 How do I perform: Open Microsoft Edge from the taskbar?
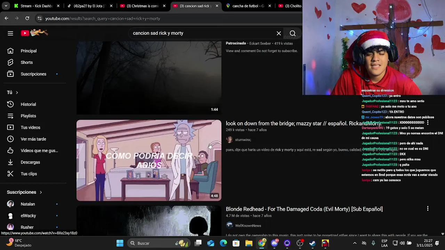224,243
